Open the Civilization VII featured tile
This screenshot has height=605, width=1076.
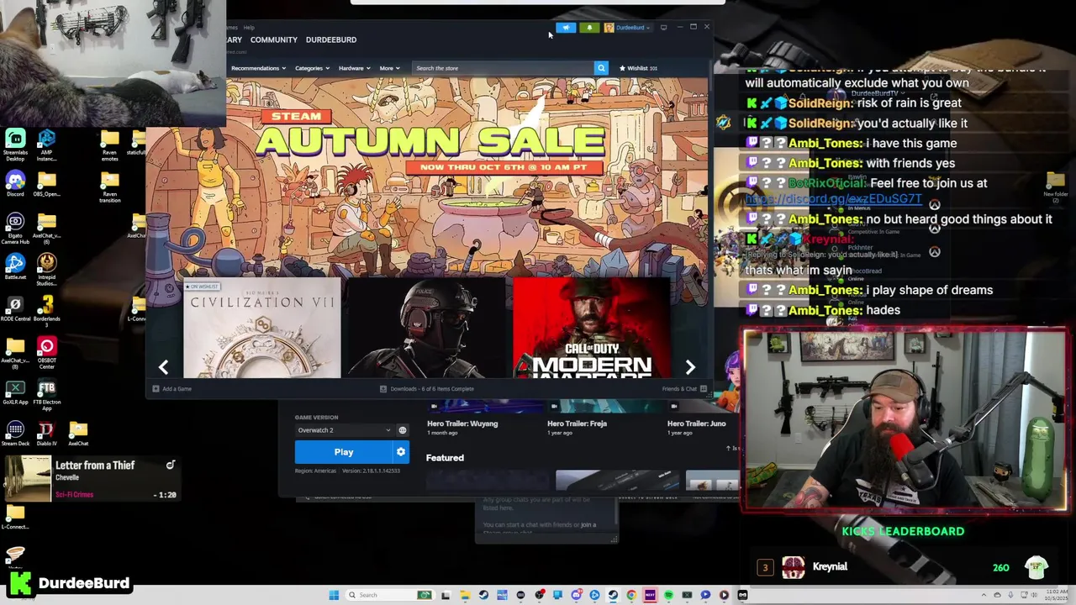[x=262, y=329]
